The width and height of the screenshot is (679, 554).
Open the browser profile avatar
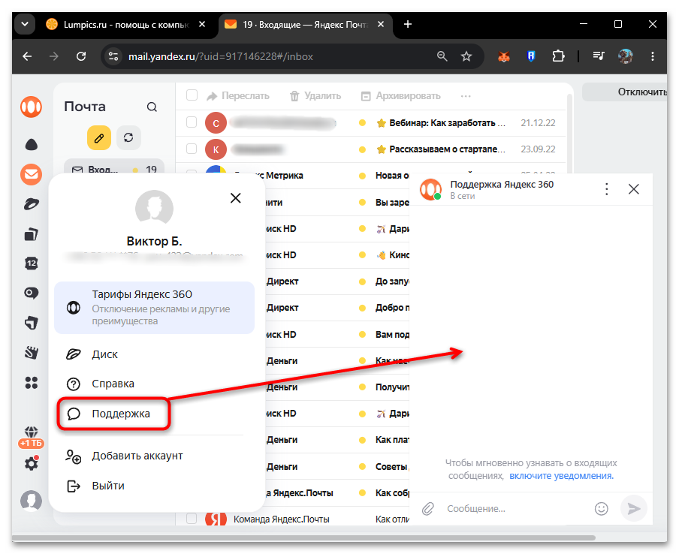click(626, 56)
